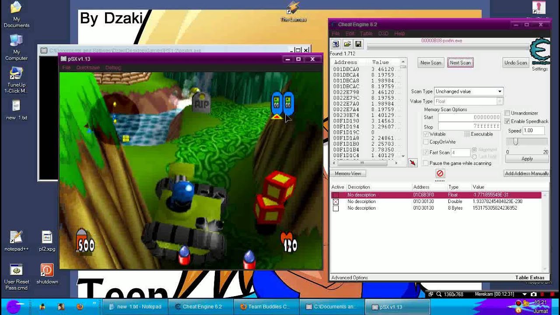Screen dimensions: 560x315
Task: Click the save floppy disk icon
Action: coord(358,44)
